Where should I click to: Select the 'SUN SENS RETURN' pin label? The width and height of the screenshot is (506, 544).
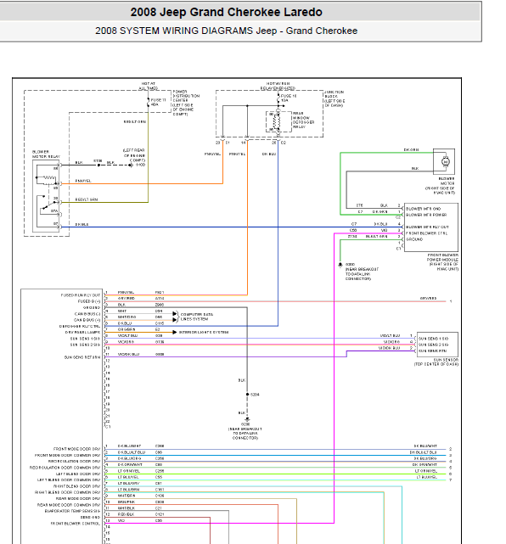(x=82, y=357)
